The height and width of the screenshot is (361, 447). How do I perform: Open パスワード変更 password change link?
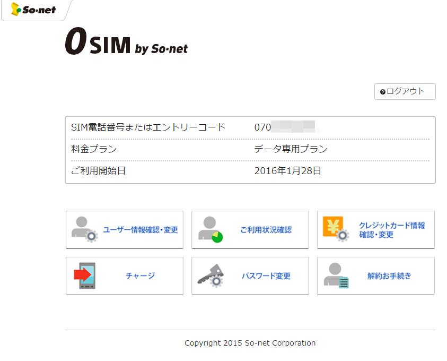tap(250, 276)
